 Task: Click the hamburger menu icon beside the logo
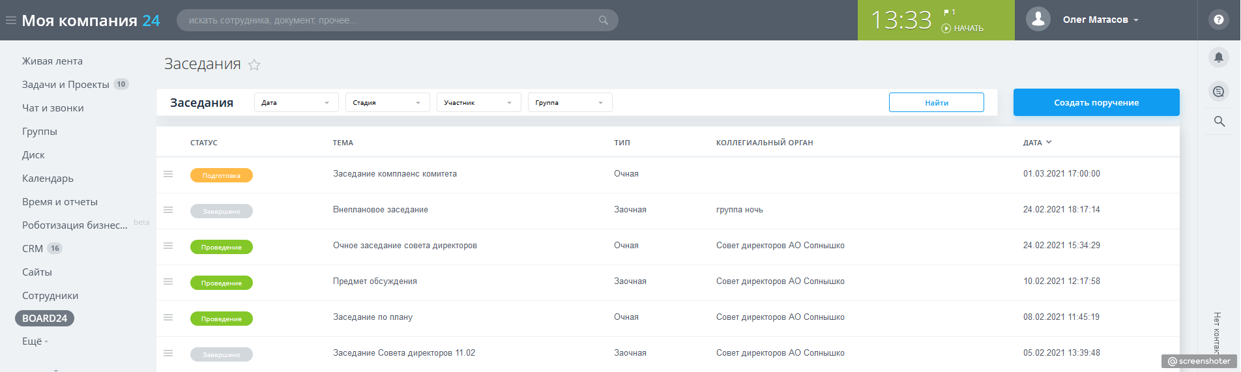click(11, 20)
